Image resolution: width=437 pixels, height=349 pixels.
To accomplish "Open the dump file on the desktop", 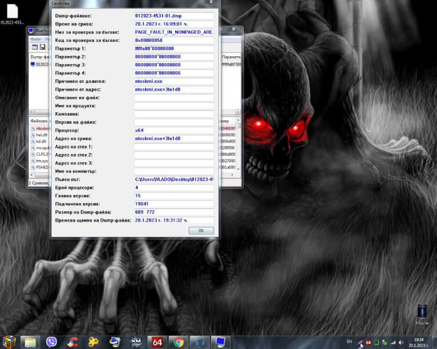I will click(x=12, y=14).
